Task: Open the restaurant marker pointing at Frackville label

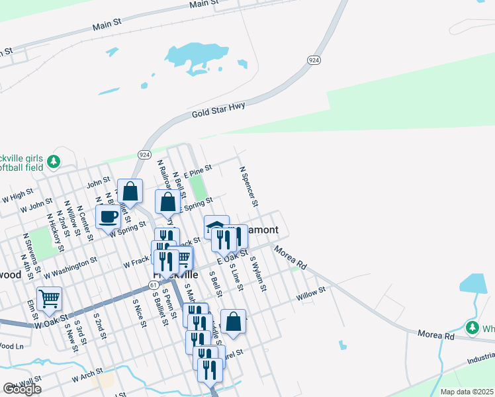Action: (x=166, y=264)
